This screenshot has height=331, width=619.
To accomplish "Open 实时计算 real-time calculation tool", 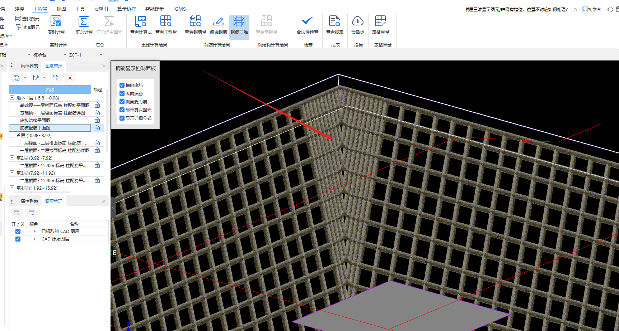I will coord(56,25).
